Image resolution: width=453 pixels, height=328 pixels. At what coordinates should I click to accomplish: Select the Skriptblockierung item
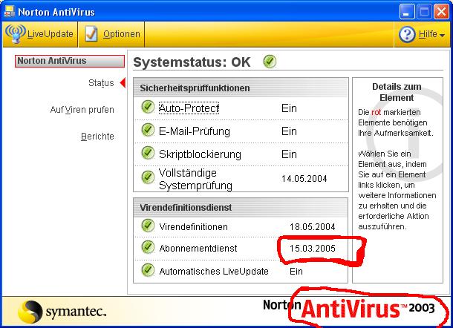click(200, 154)
